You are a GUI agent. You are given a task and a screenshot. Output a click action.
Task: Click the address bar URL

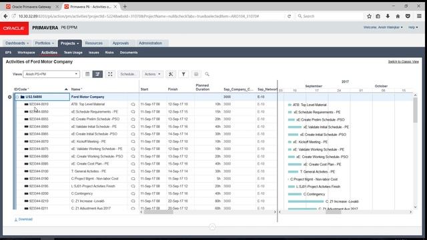pos(139,16)
